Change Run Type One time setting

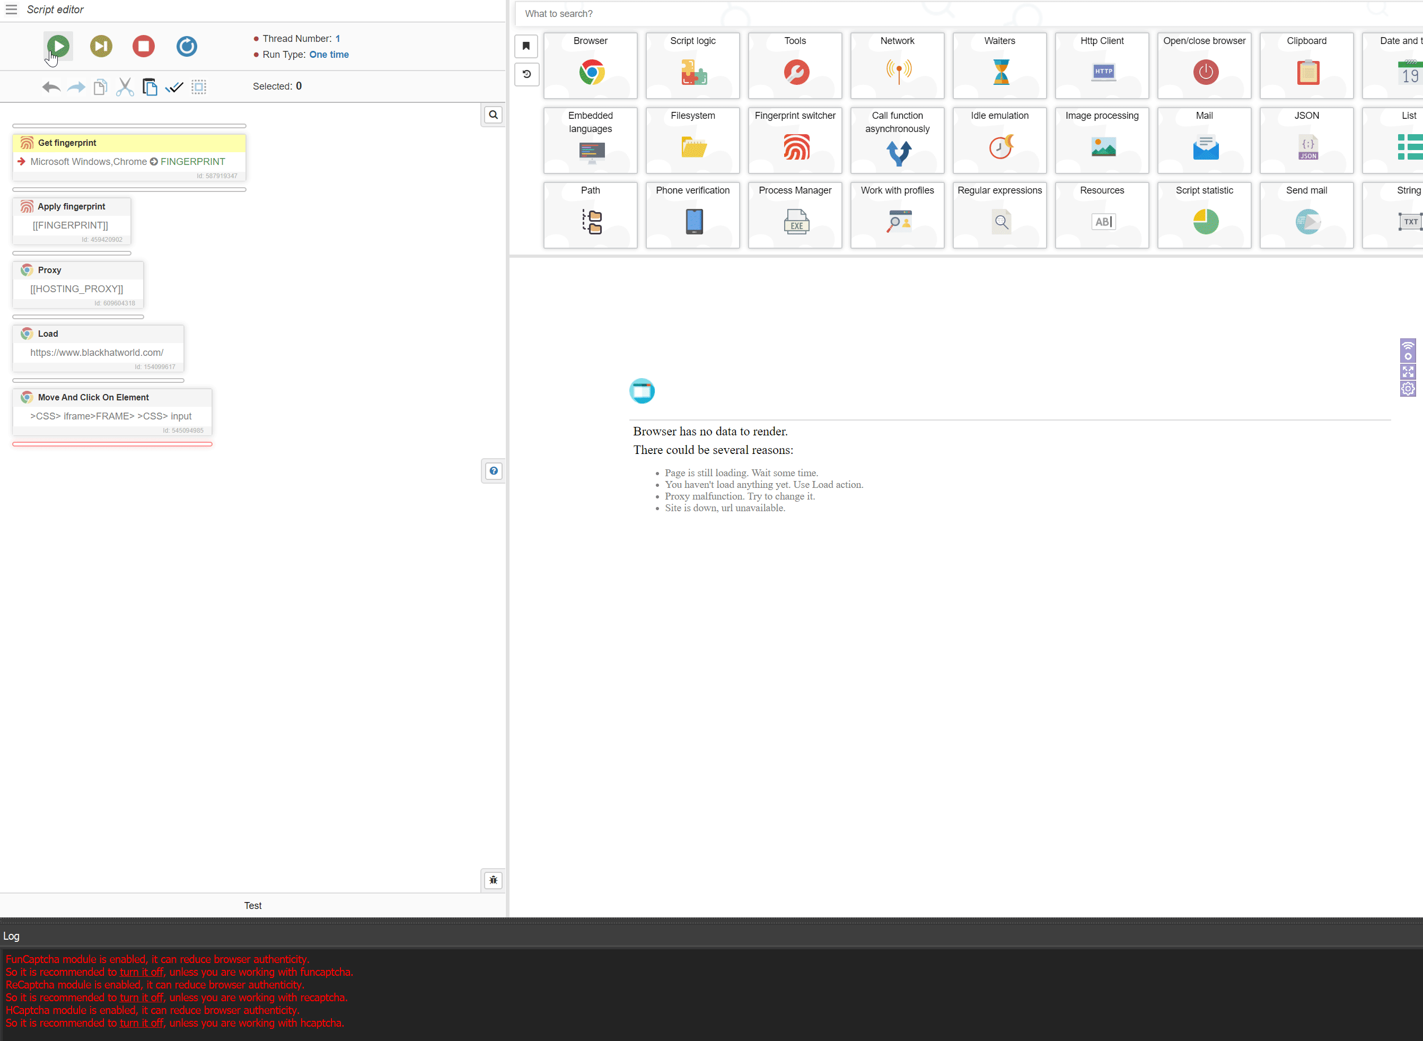click(329, 55)
